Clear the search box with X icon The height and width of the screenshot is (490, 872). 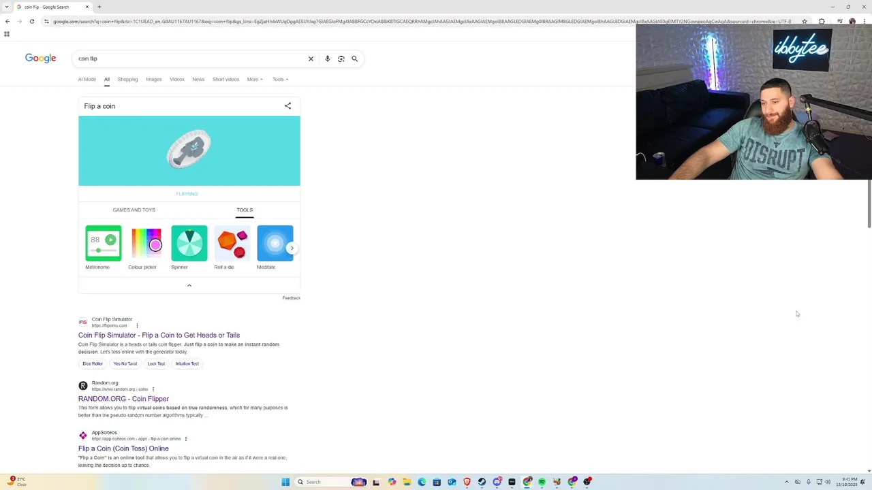(311, 59)
